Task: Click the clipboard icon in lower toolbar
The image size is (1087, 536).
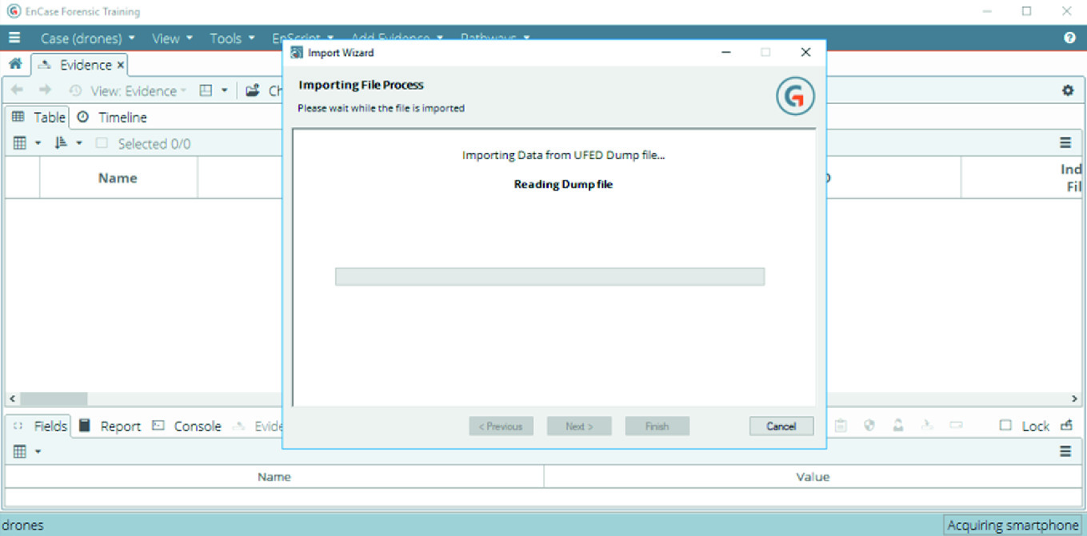Action: (841, 426)
